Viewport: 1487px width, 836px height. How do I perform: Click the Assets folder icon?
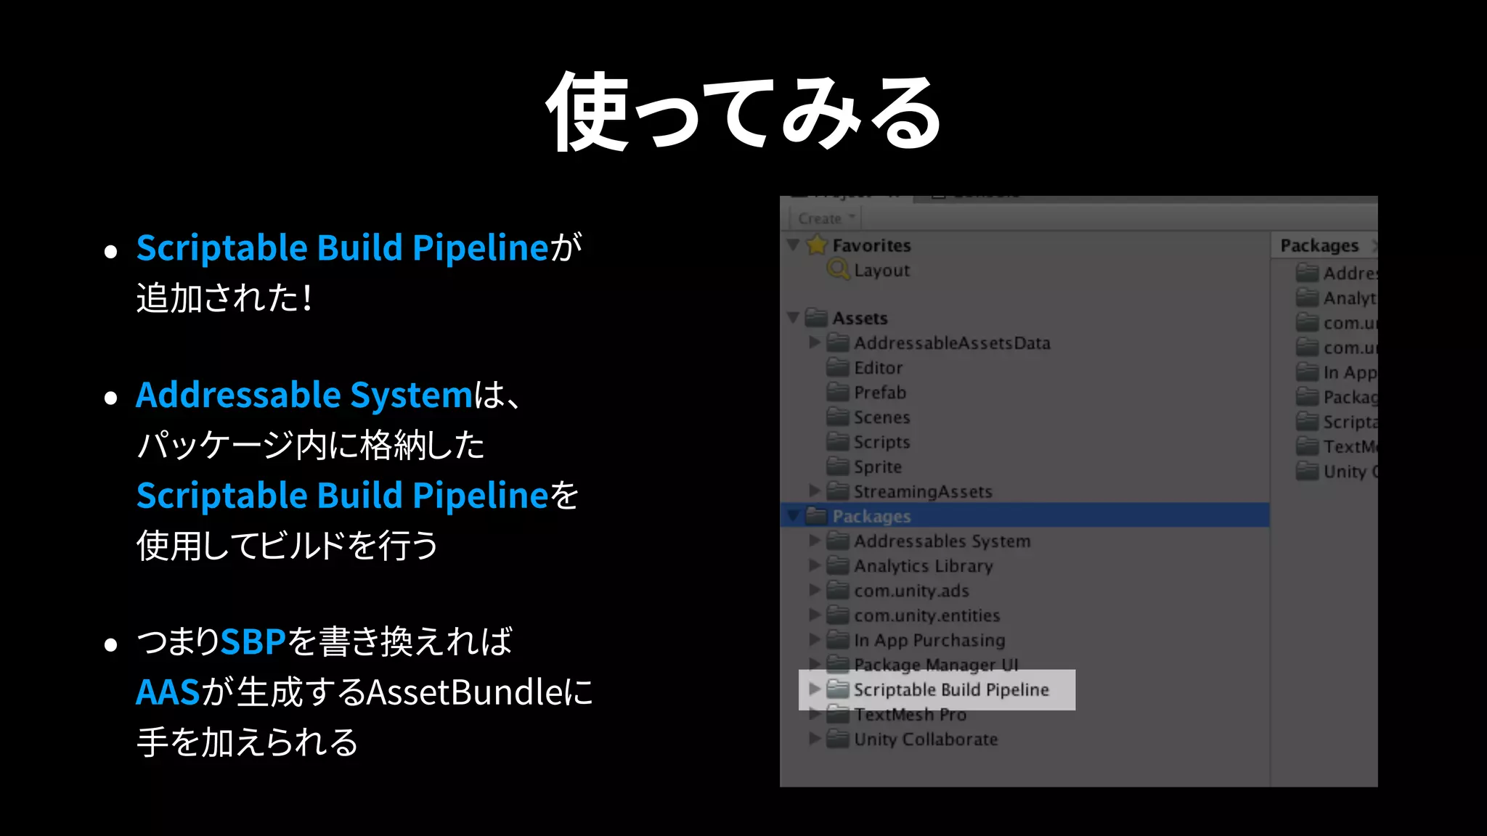tap(817, 317)
